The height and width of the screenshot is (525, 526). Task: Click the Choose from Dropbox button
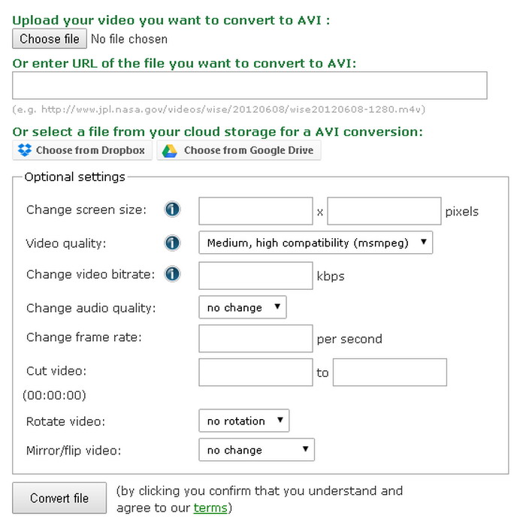82,150
